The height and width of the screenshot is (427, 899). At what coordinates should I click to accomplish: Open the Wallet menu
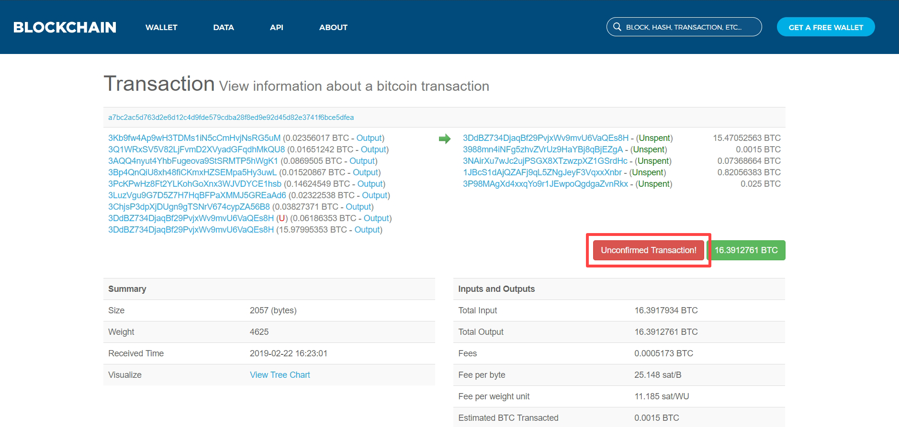[x=161, y=27]
